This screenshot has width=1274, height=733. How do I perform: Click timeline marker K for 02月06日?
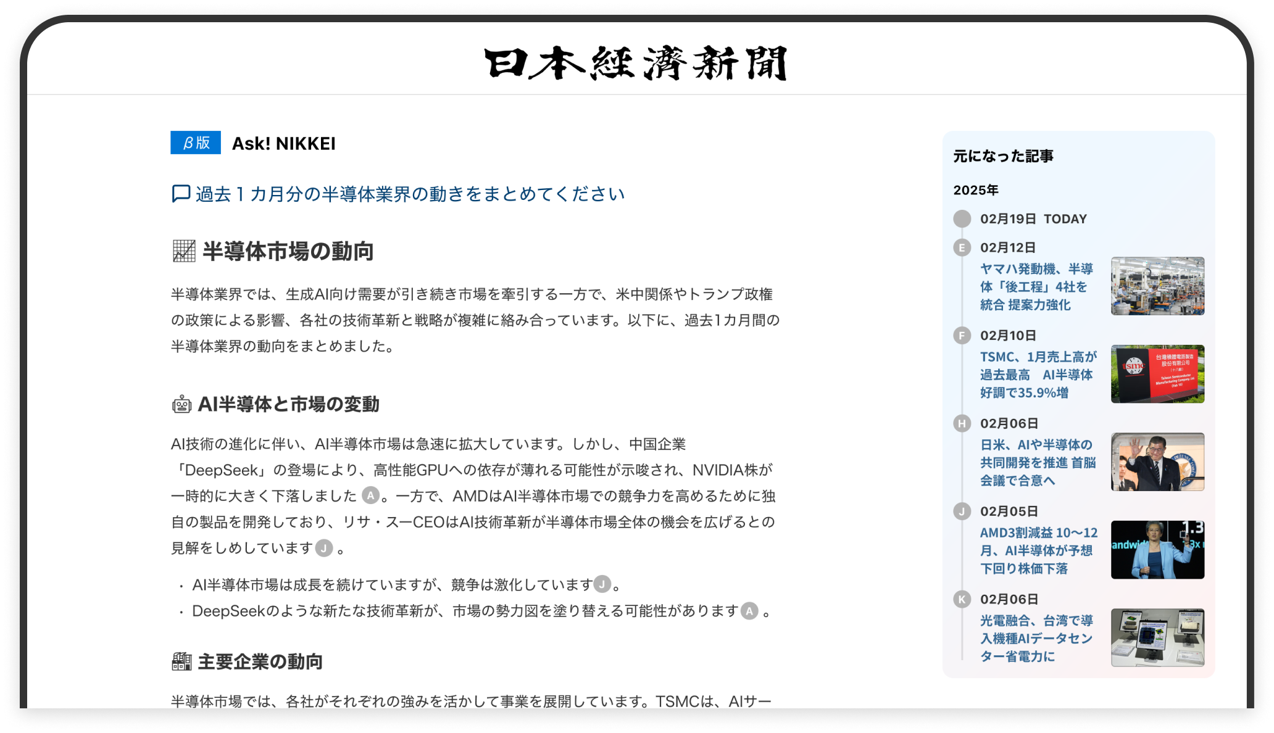point(962,599)
